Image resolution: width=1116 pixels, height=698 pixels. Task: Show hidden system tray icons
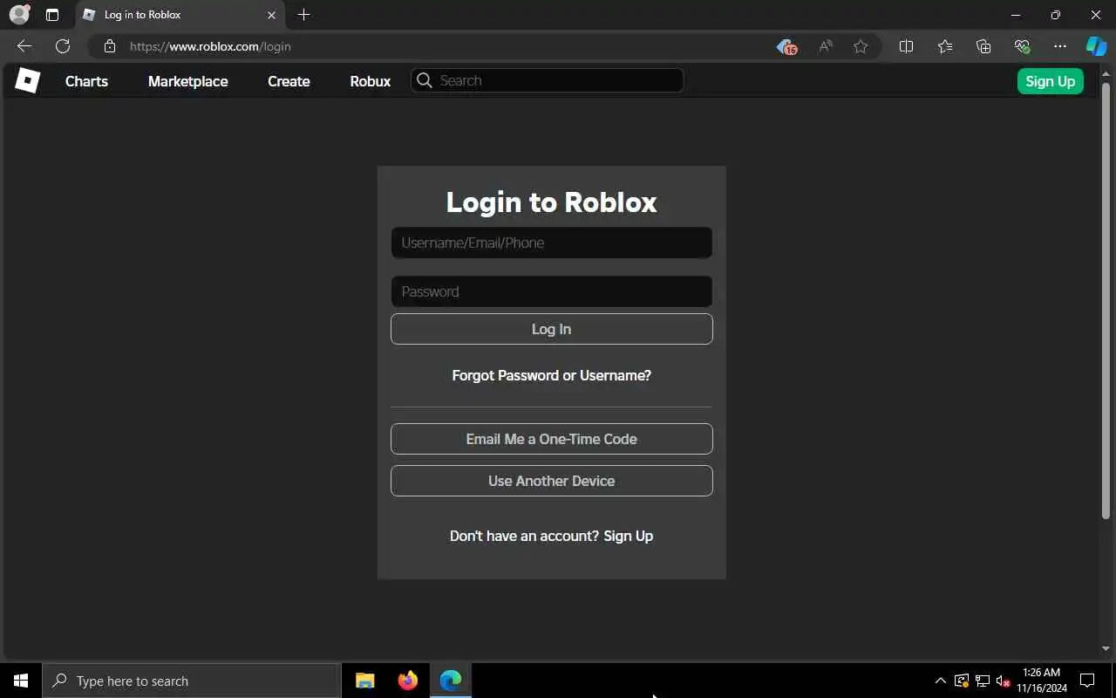pyautogui.click(x=940, y=681)
